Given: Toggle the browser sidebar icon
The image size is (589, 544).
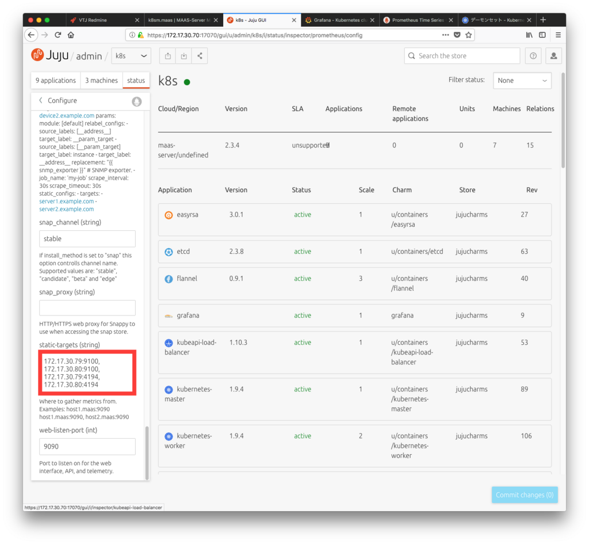Looking at the screenshot, I should 542,35.
